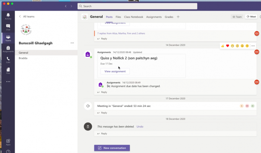
Task: Go back with the navigation arrow
Action: [66, 6]
